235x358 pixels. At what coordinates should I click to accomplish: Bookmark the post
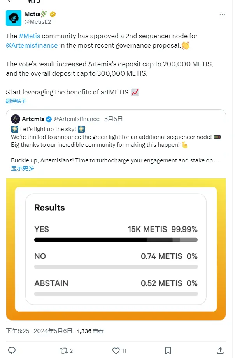(168, 351)
